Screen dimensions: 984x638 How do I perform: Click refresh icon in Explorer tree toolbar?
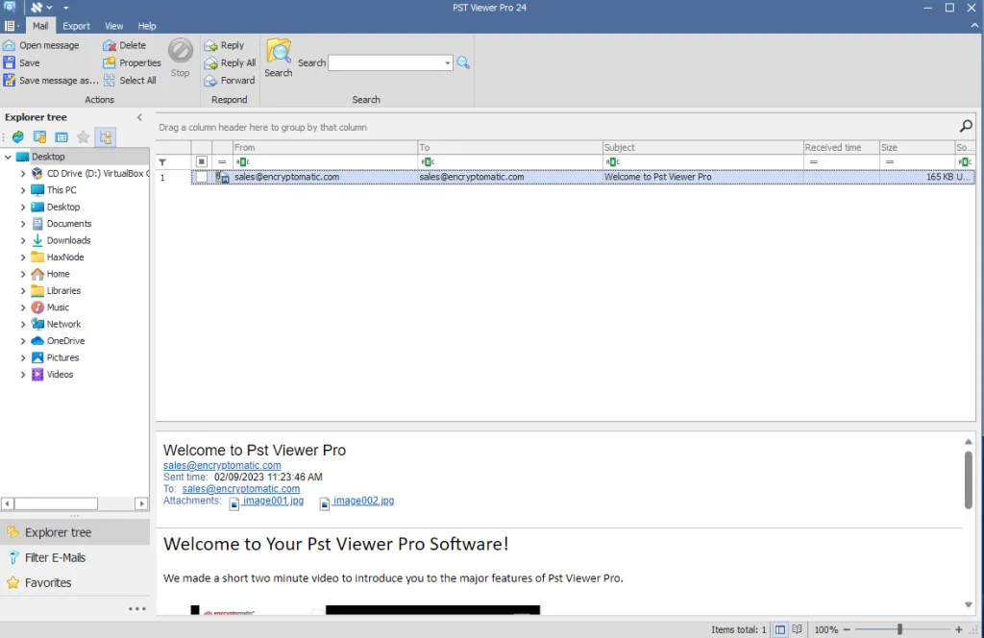18,136
